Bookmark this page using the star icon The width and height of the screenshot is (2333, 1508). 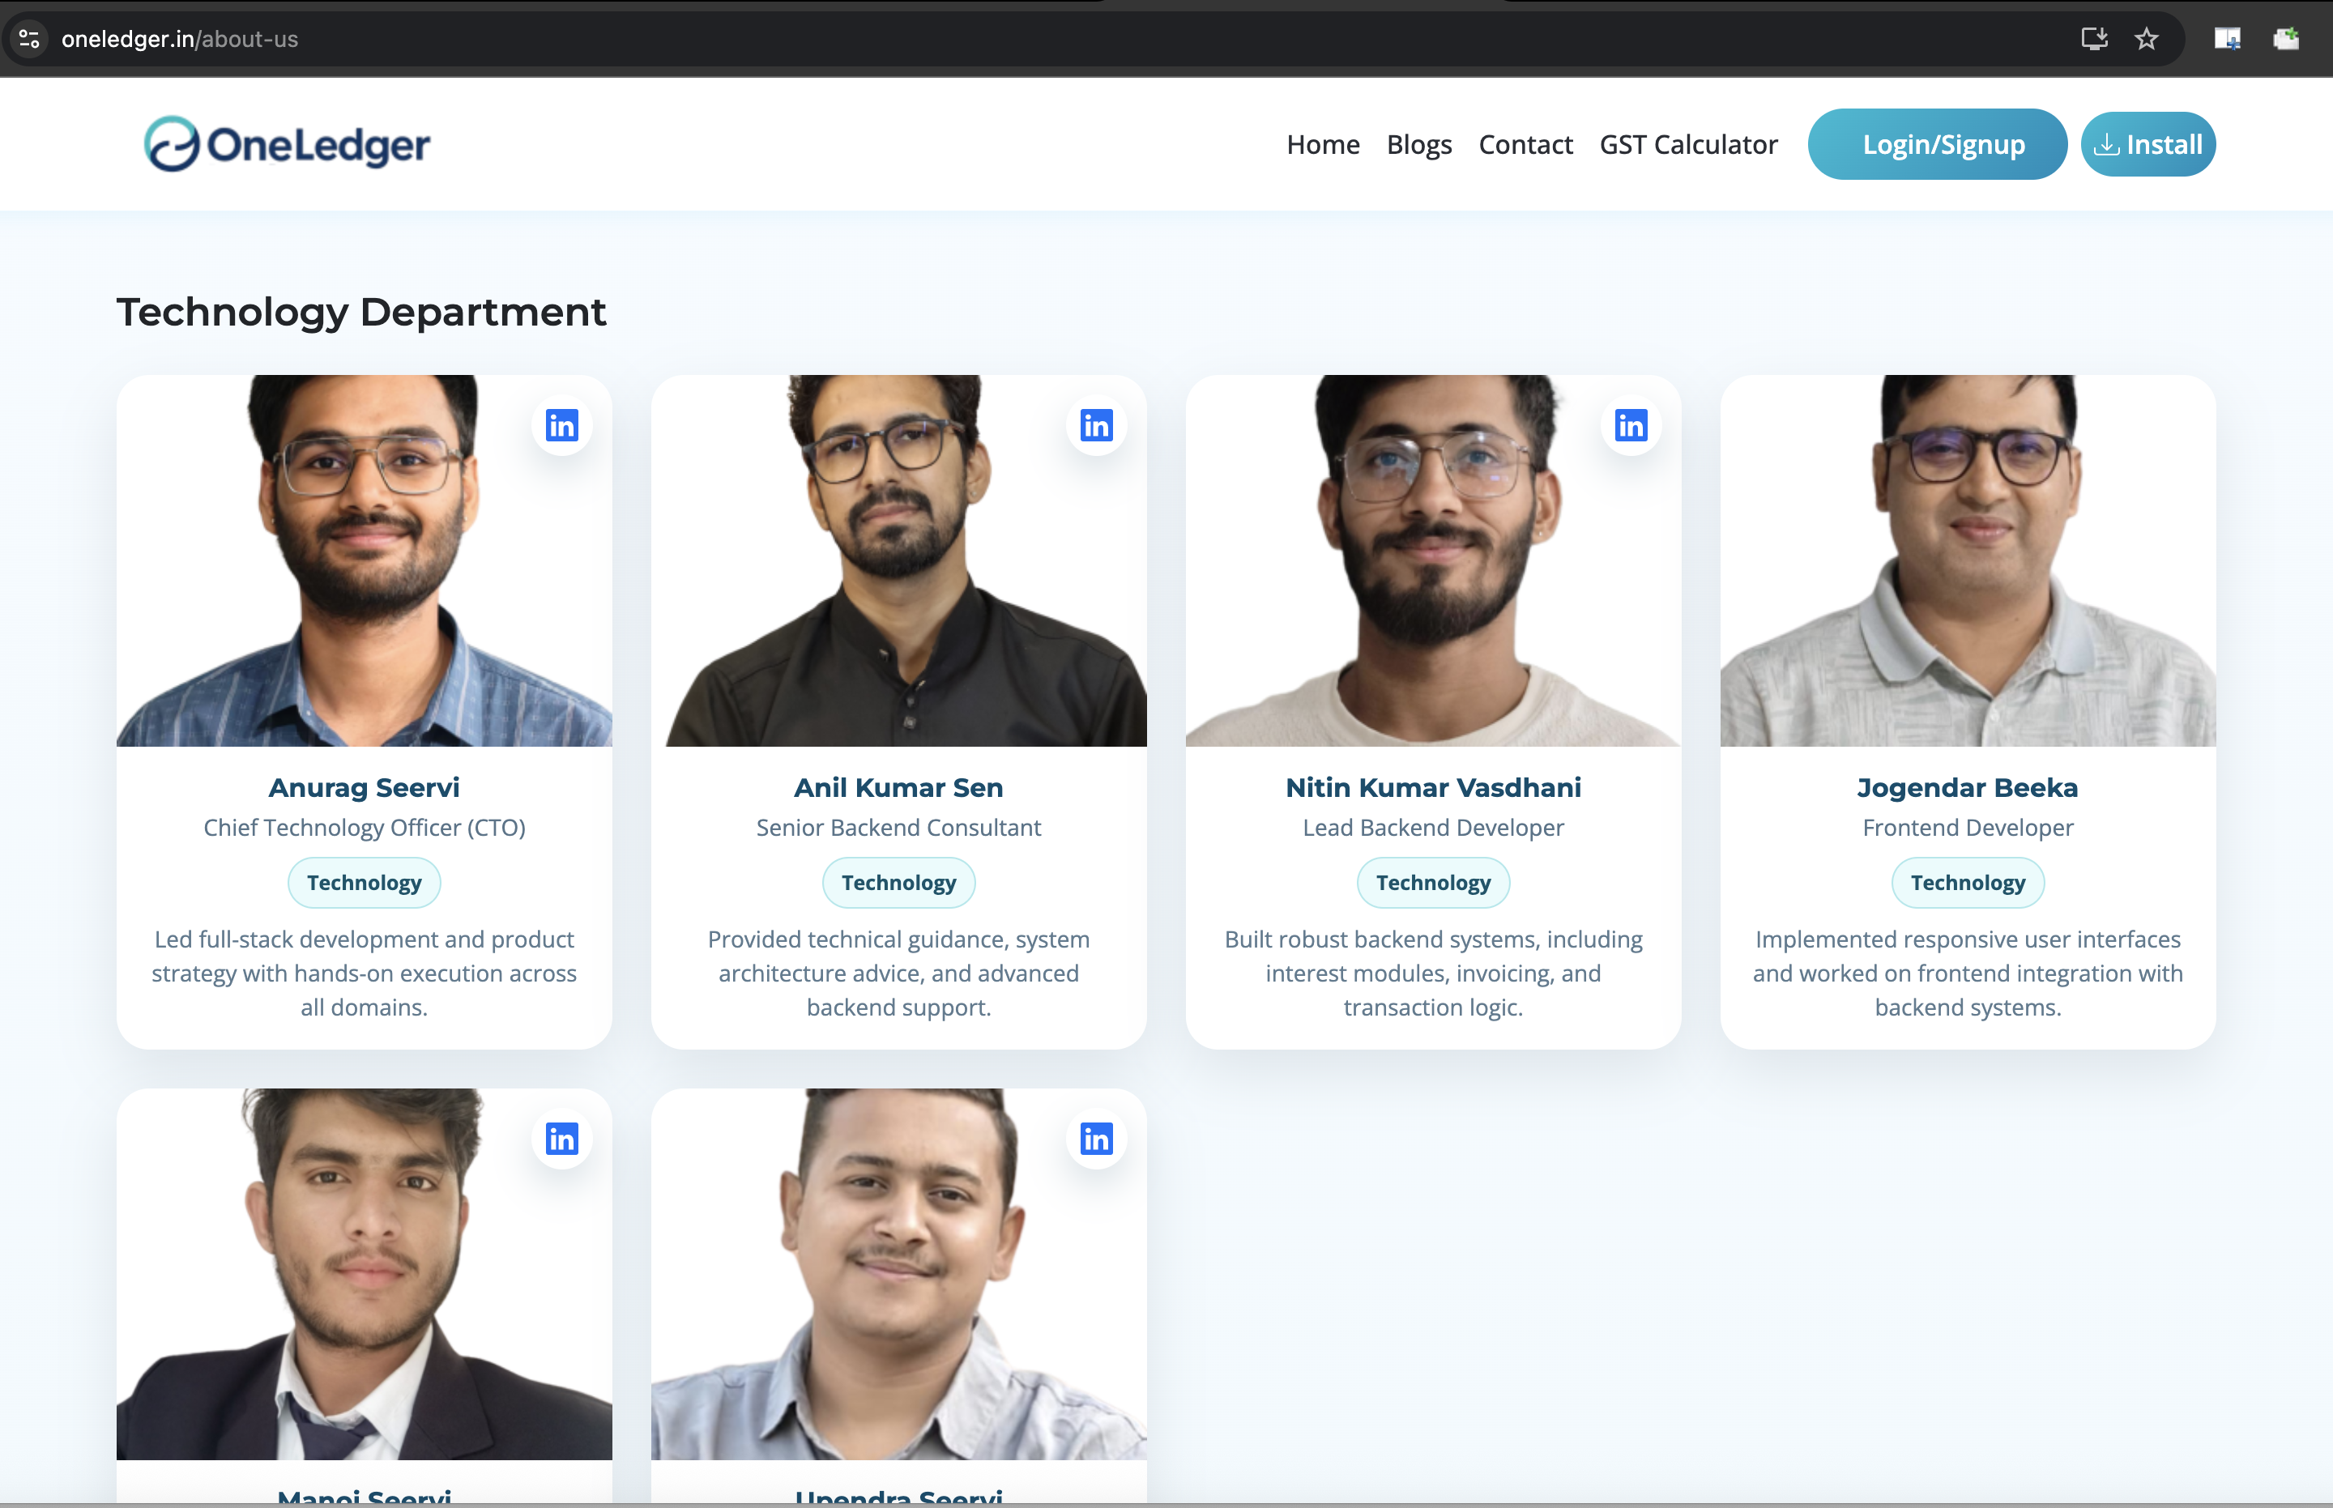[2145, 38]
